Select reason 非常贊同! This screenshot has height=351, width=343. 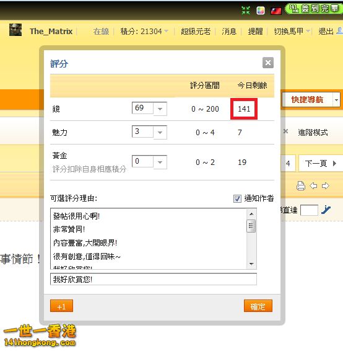click(69, 229)
